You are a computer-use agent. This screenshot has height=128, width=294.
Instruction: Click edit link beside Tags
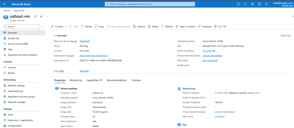pyautogui.click(x=62, y=71)
